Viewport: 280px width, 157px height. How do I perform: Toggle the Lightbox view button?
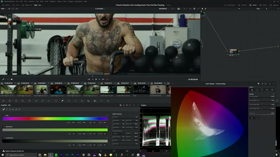(x=274, y=5)
